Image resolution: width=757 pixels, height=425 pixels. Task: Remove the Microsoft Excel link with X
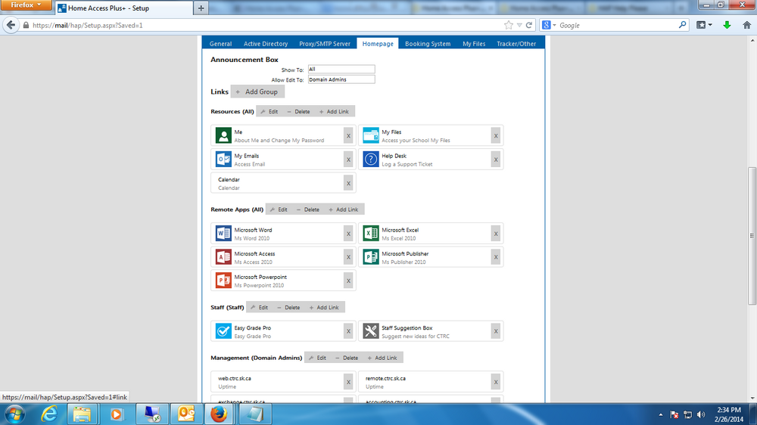click(496, 234)
